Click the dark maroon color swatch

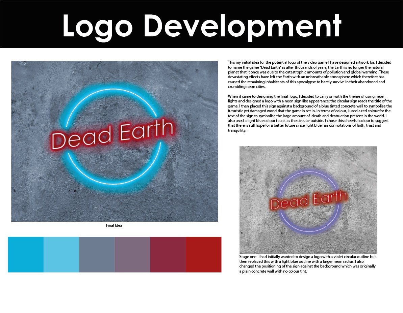(x=168, y=255)
